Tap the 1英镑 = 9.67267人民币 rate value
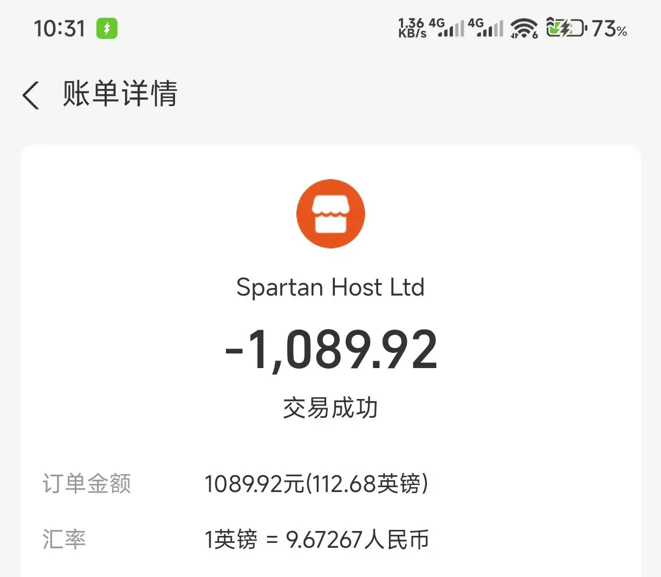 316,540
